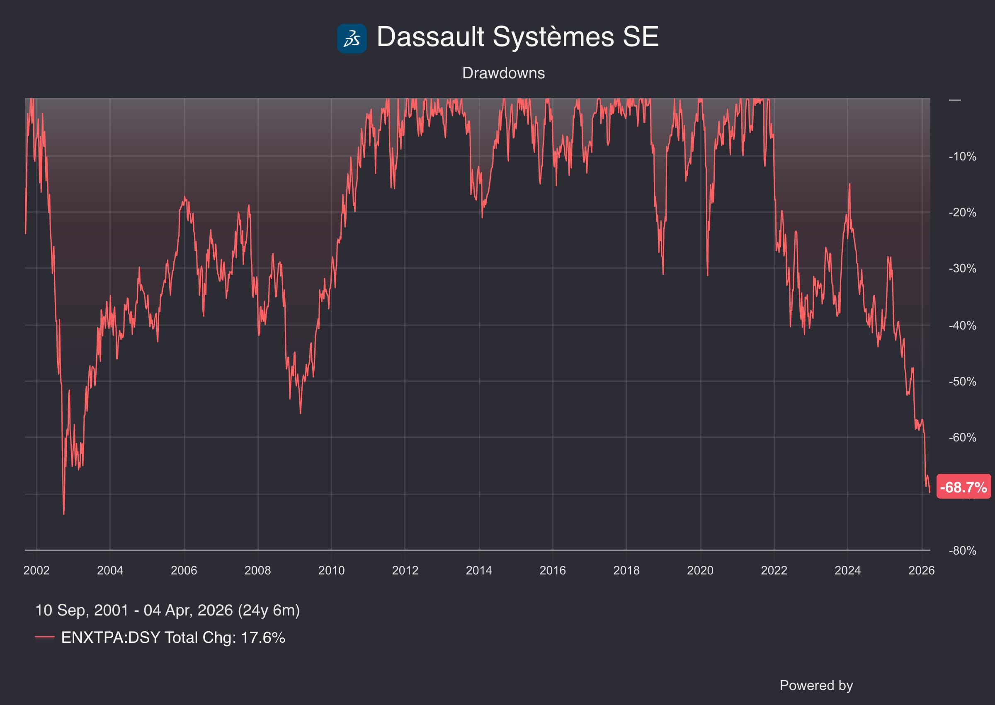Click the 2010 x-axis year label

(331, 570)
